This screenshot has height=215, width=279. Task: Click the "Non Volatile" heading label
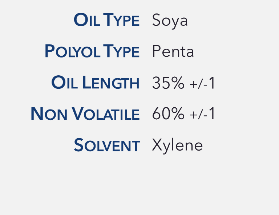click(85, 114)
